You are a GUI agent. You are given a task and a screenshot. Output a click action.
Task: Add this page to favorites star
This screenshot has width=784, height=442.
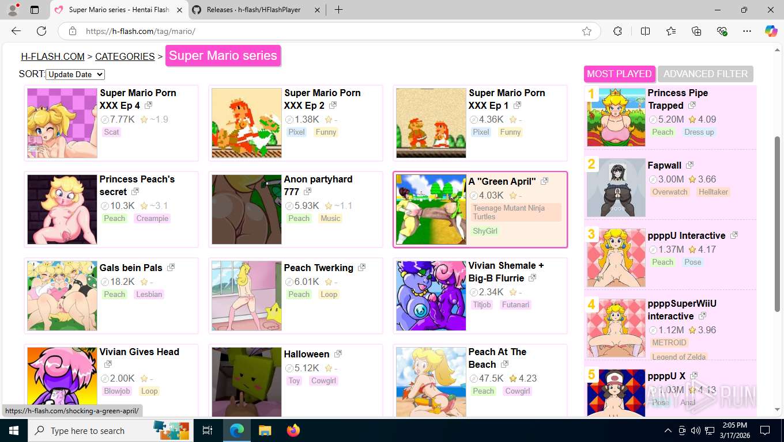pos(587,31)
